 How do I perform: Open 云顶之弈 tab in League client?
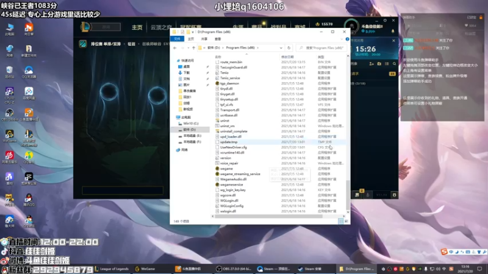161,27
